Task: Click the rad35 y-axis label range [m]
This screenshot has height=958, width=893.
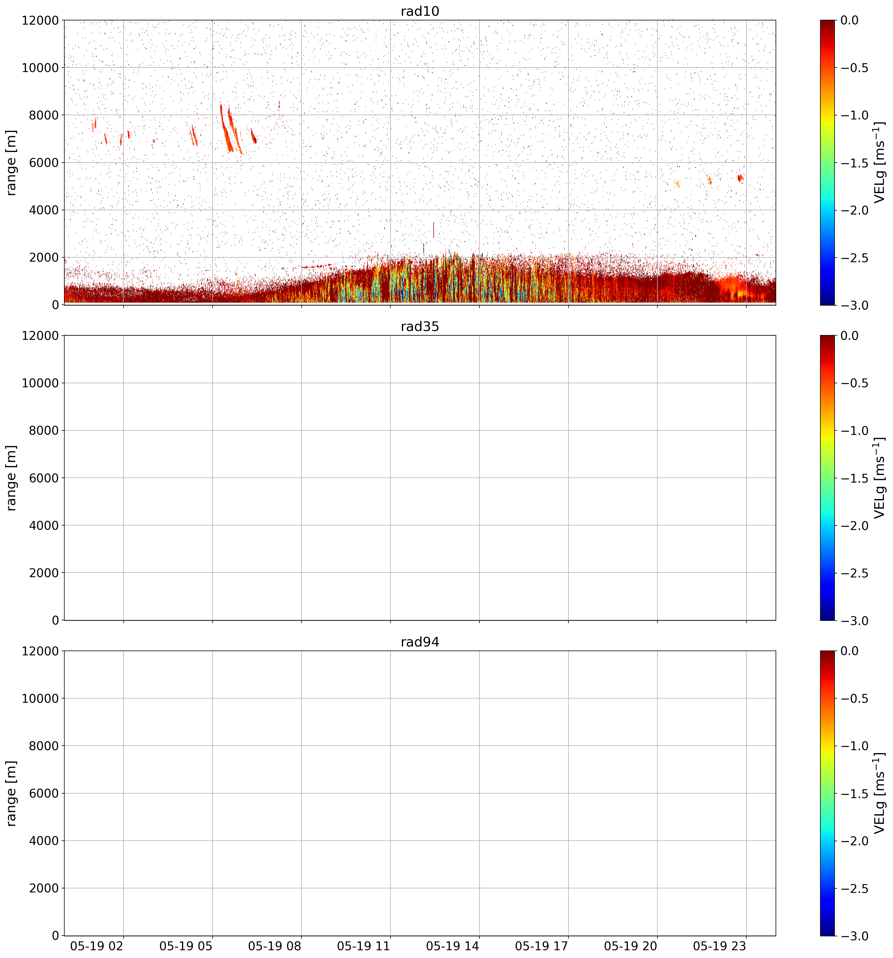Action: coord(11,478)
